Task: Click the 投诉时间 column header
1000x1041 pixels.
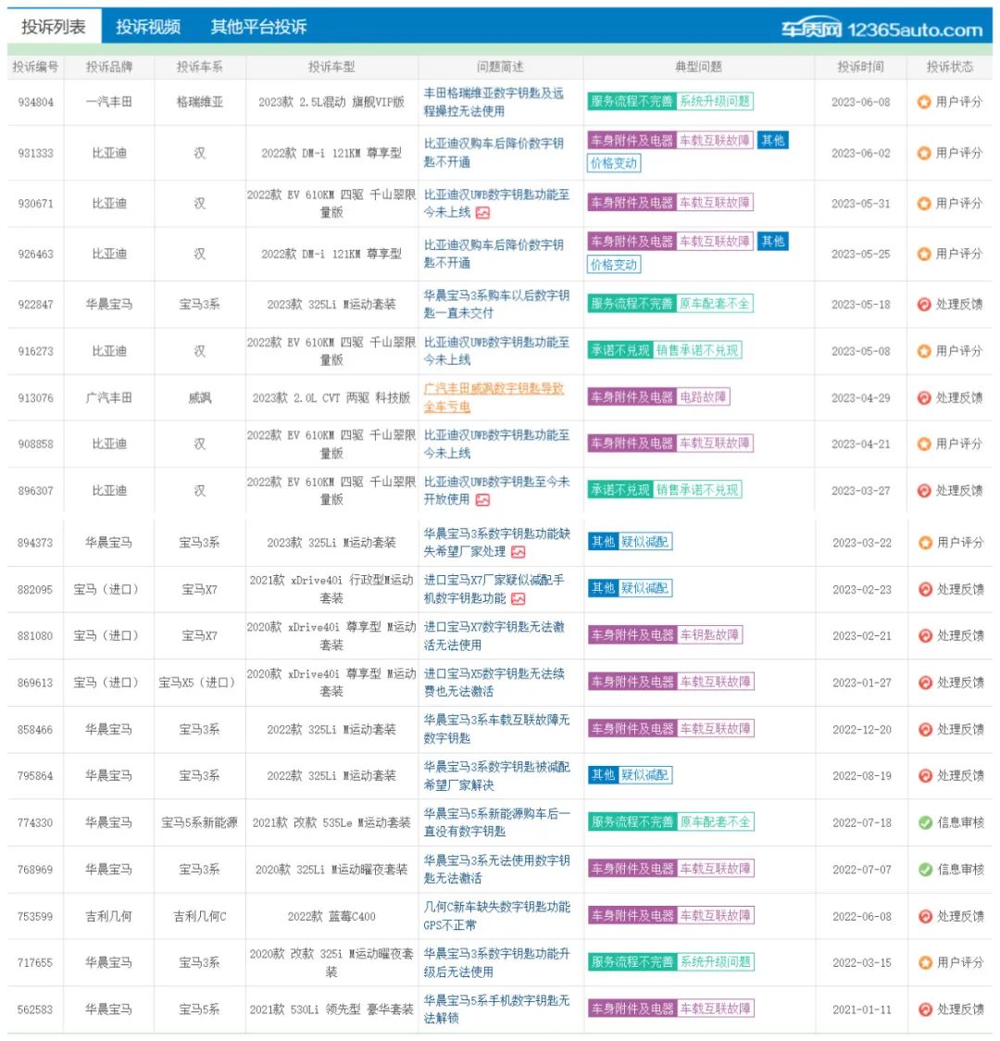Action: click(x=861, y=67)
